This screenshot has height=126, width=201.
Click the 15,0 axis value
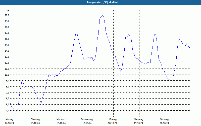click(7, 45)
